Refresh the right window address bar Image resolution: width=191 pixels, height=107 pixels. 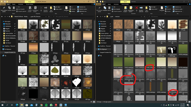pyautogui.click(x=144, y=17)
